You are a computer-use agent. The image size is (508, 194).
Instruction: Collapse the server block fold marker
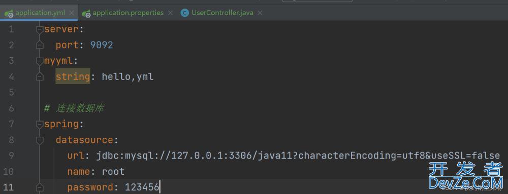point(40,29)
